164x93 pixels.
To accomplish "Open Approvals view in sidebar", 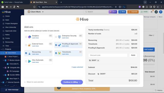I will click(x=11, y=31).
